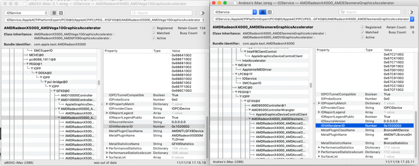
Task: Click value 0x67DF1002 in Andres's iMac window
Action: [x=393, y=66]
